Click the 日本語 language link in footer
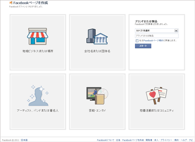This screenshot has height=142, width=195. click(24, 140)
